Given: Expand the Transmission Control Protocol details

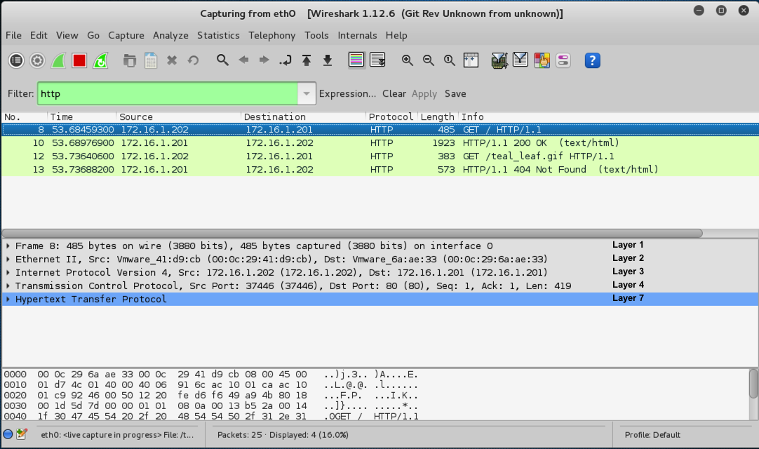Looking at the screenshot, I should tap(8, 286).
